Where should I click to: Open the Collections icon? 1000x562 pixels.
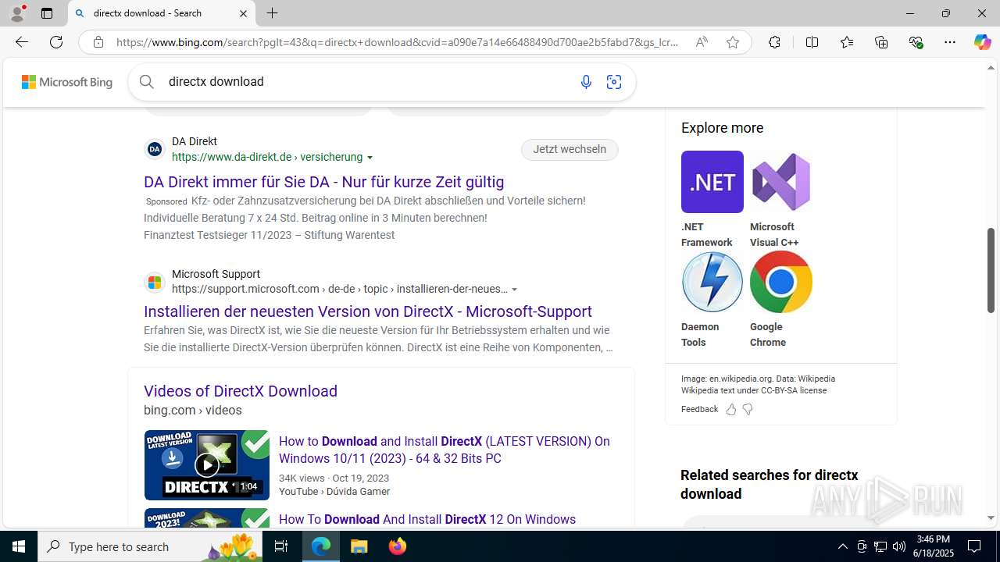tap(881, 42)
